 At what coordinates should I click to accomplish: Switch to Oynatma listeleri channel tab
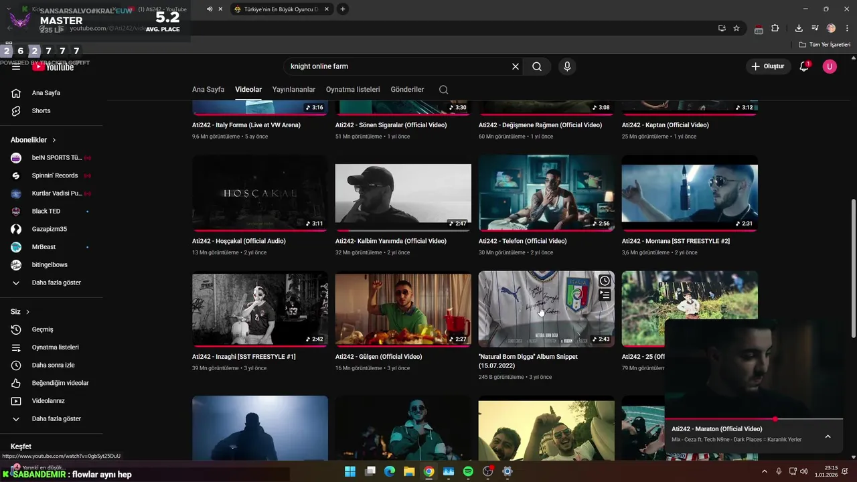click(x=353, y=90)
